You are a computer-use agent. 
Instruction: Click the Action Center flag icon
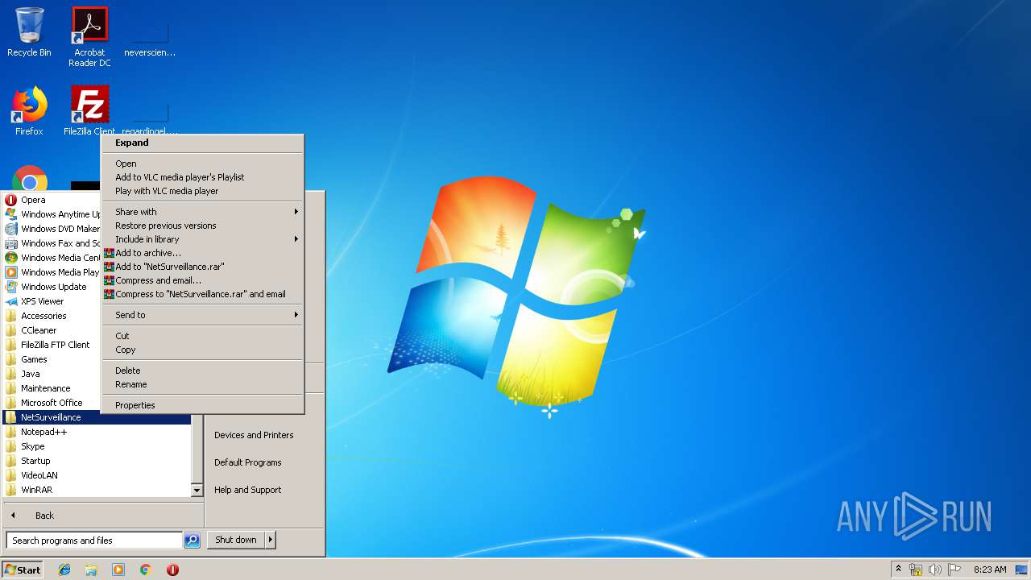tap(954, 570)
